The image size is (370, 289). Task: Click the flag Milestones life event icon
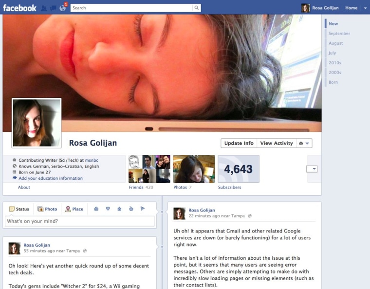coord(143,209)
